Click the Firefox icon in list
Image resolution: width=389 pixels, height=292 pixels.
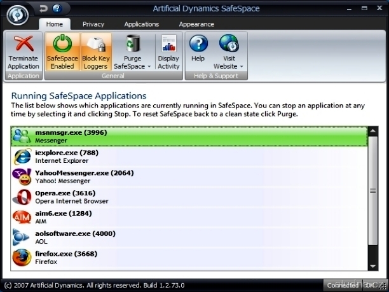[22, 257]
